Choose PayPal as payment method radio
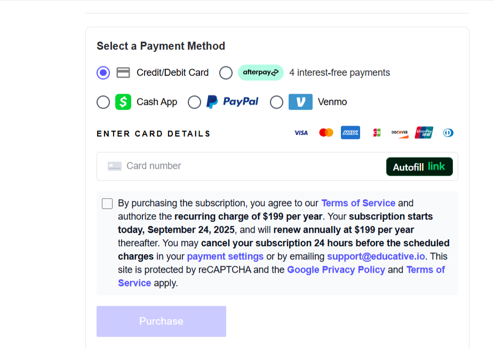Viewport: 494px width, 349px height. 195,102
